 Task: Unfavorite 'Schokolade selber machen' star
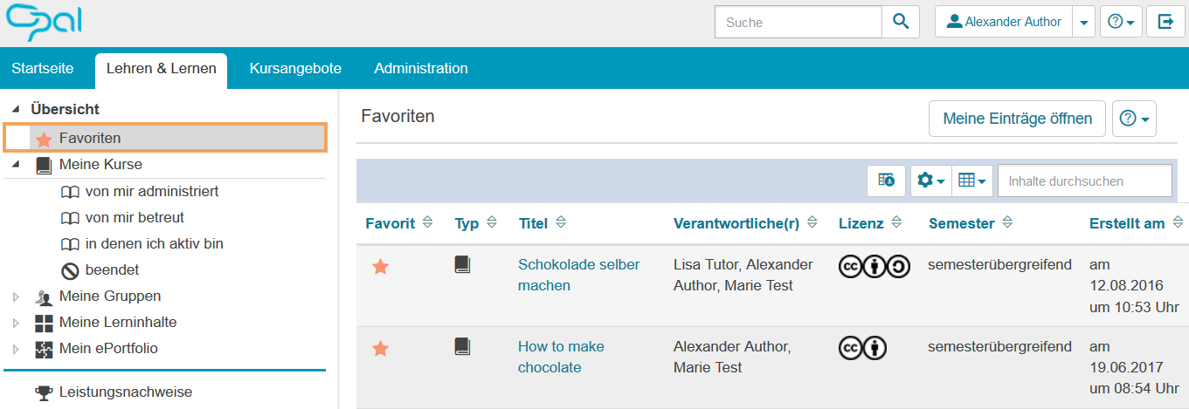[380, 267]
